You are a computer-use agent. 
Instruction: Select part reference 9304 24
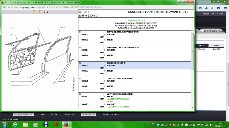point(85,55)
